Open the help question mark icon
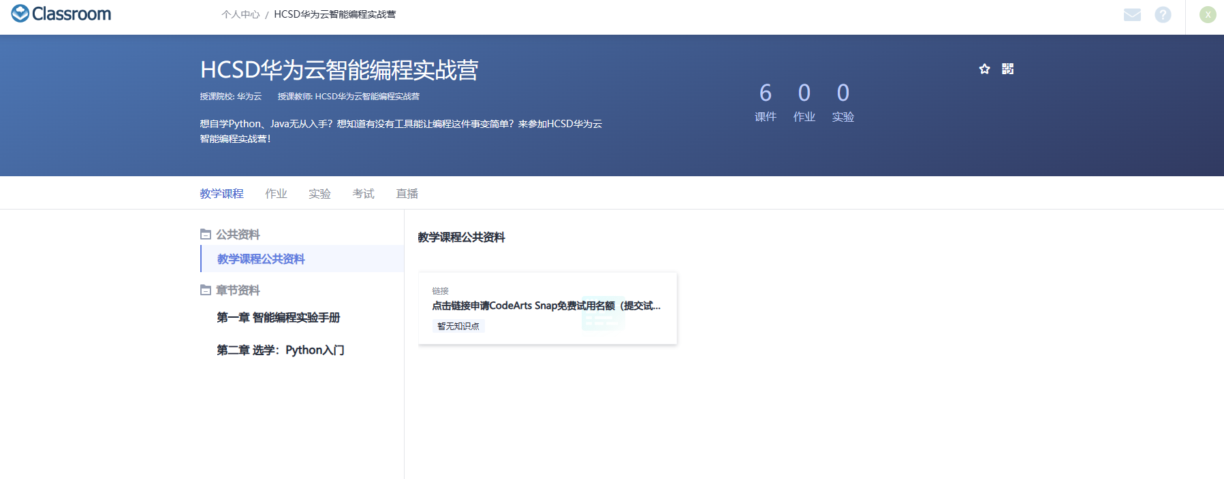Image resolution: width=1224 pixels, height=479 pixels. coord(1163,14)
